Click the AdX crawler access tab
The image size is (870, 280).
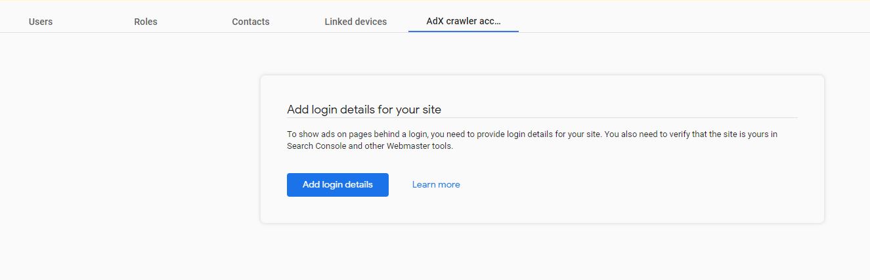point(464,21)
